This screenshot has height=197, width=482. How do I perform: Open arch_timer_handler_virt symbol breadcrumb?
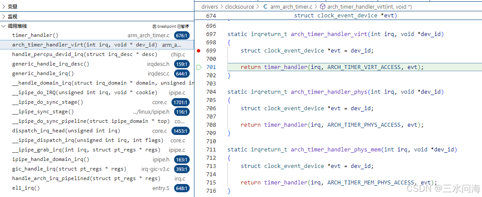369,7
